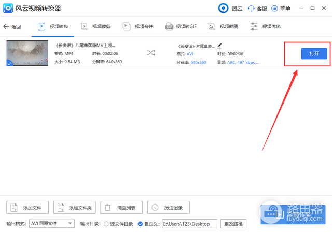Click the source format text 格式: MP4
This screenshot has height=233, width=332.
pyautogui.click(x=64, y=54)
